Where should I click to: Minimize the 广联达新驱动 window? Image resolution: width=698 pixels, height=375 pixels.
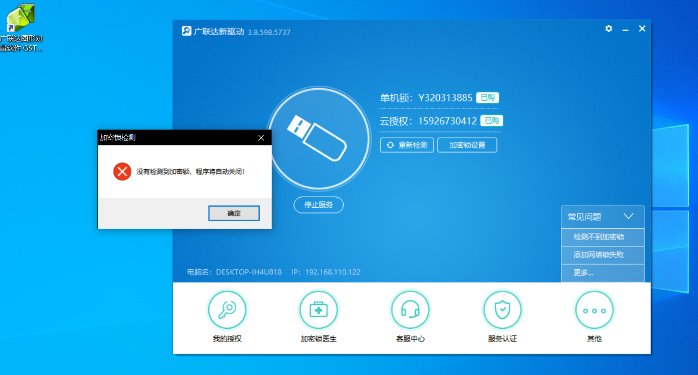[x=625, y=29]
